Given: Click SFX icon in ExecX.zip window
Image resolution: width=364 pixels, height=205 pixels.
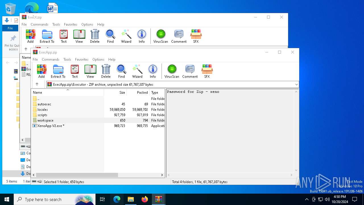Looking at the screenshot, I should 196,36.
